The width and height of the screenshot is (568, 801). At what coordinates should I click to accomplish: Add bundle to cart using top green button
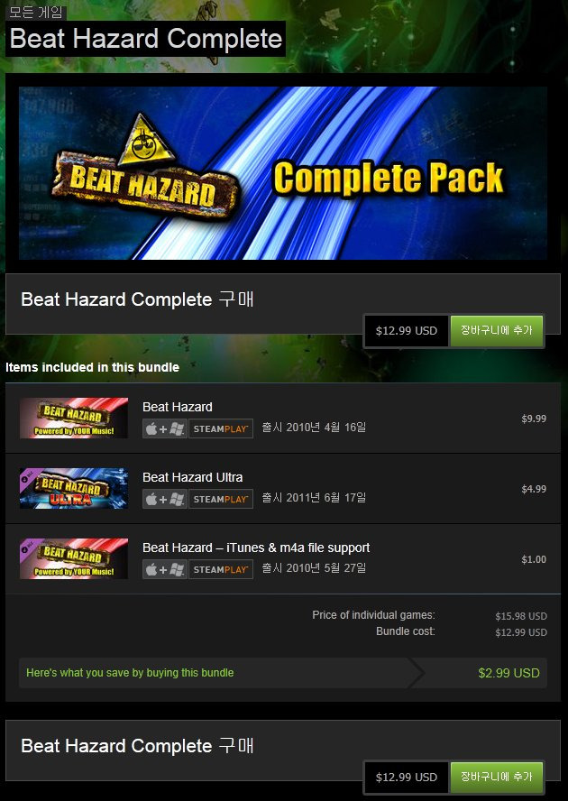(x=496, y=330)
